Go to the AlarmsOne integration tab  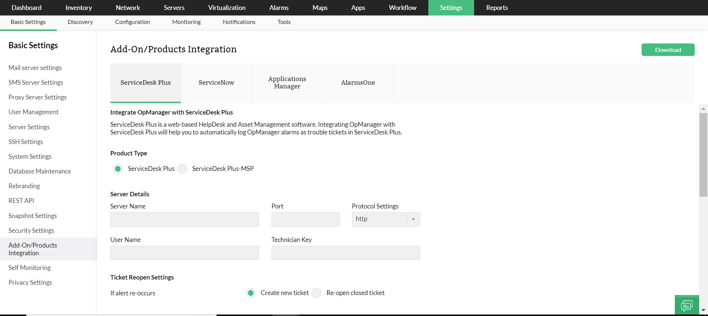coord(358,82)
